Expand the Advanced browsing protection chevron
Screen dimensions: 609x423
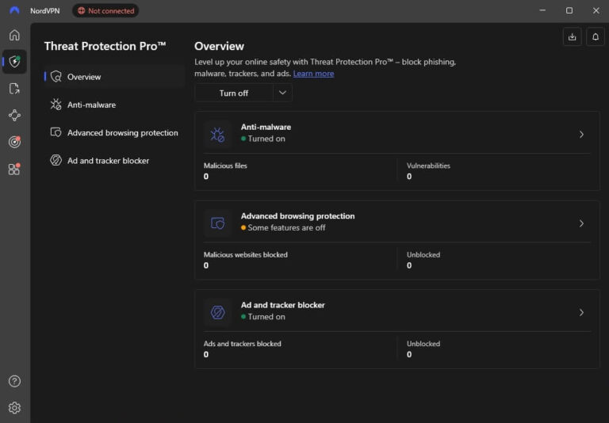click(x=581, y=223)
